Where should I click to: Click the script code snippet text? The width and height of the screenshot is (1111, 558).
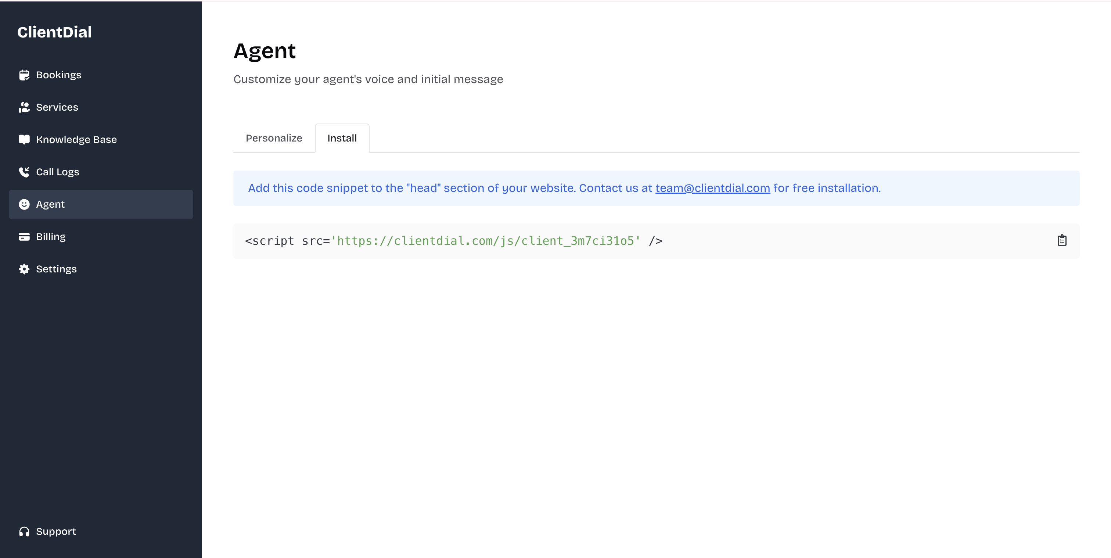click(453, 241)
